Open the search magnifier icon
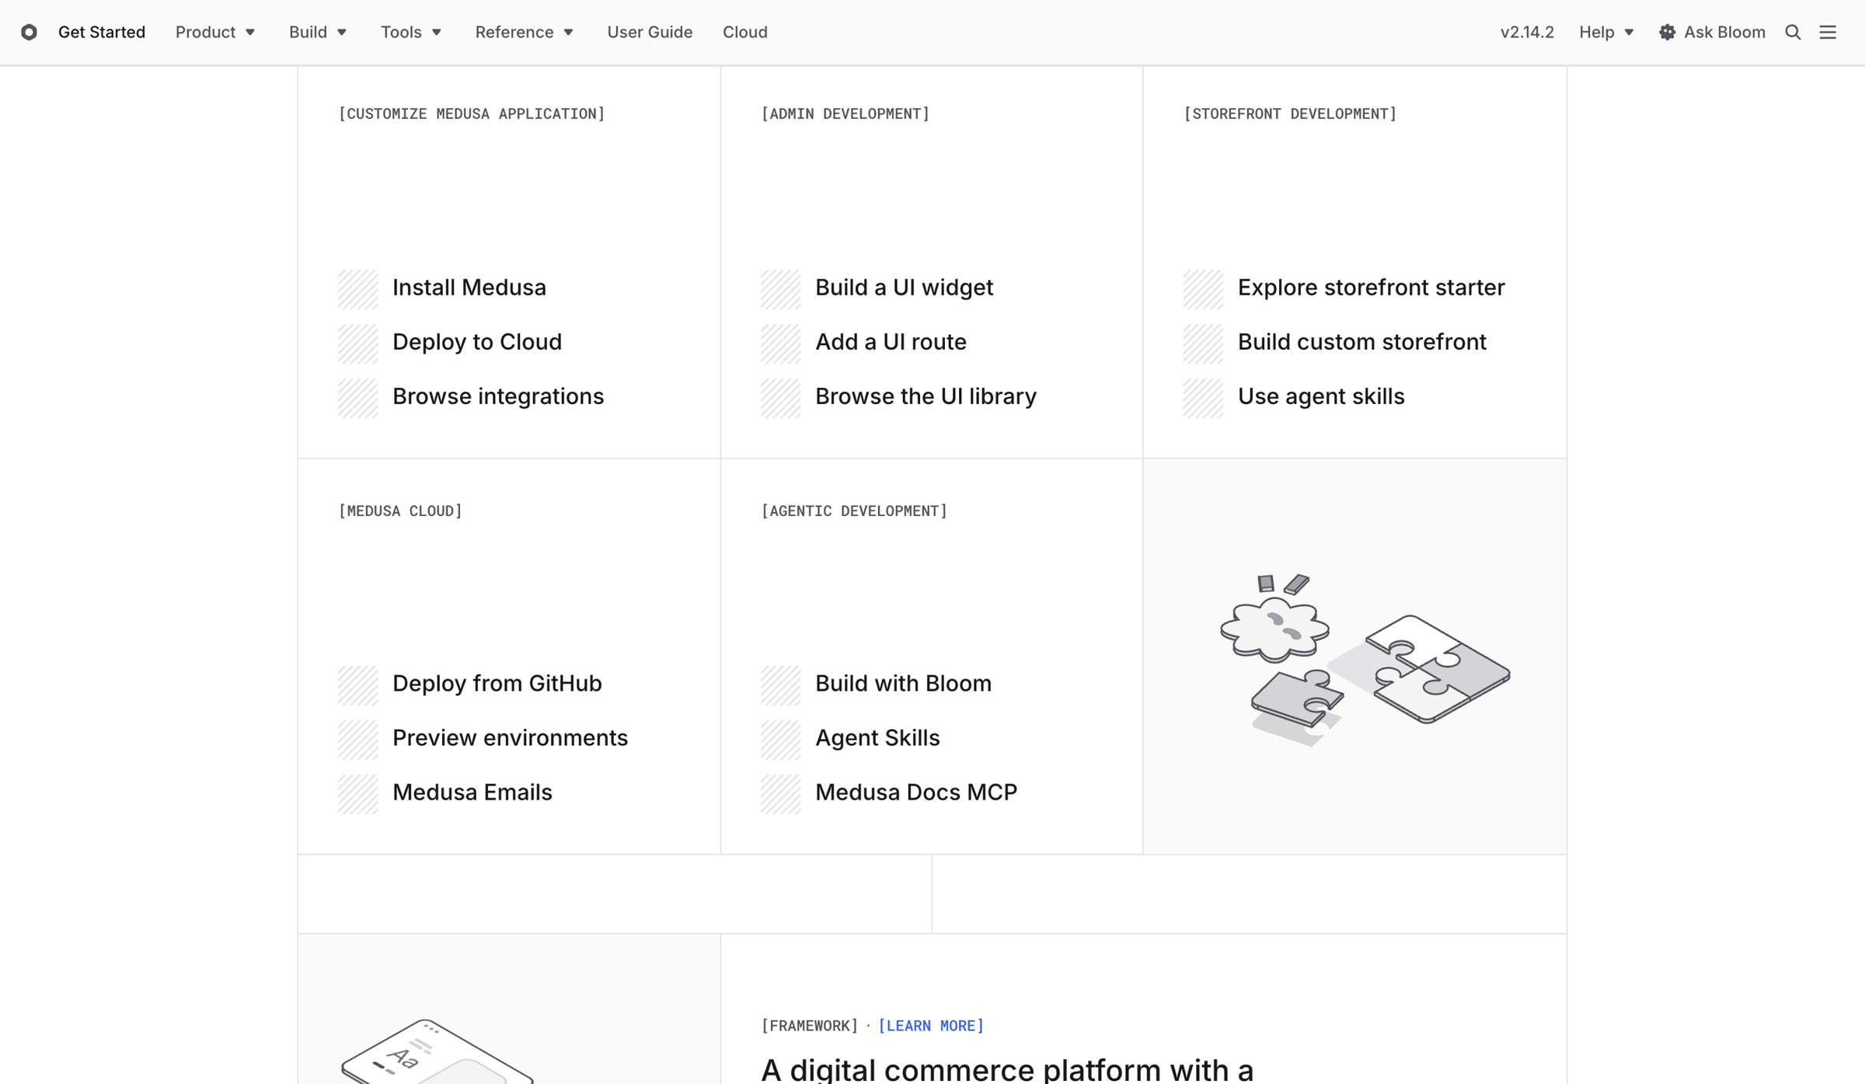 1793,32
